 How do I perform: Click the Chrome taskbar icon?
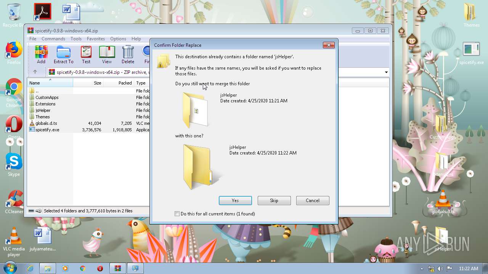click(x=83, y=268)
